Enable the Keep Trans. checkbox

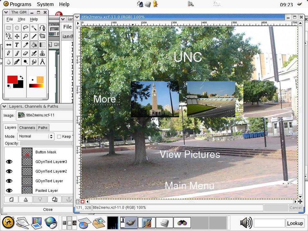(x=59, y=137)
